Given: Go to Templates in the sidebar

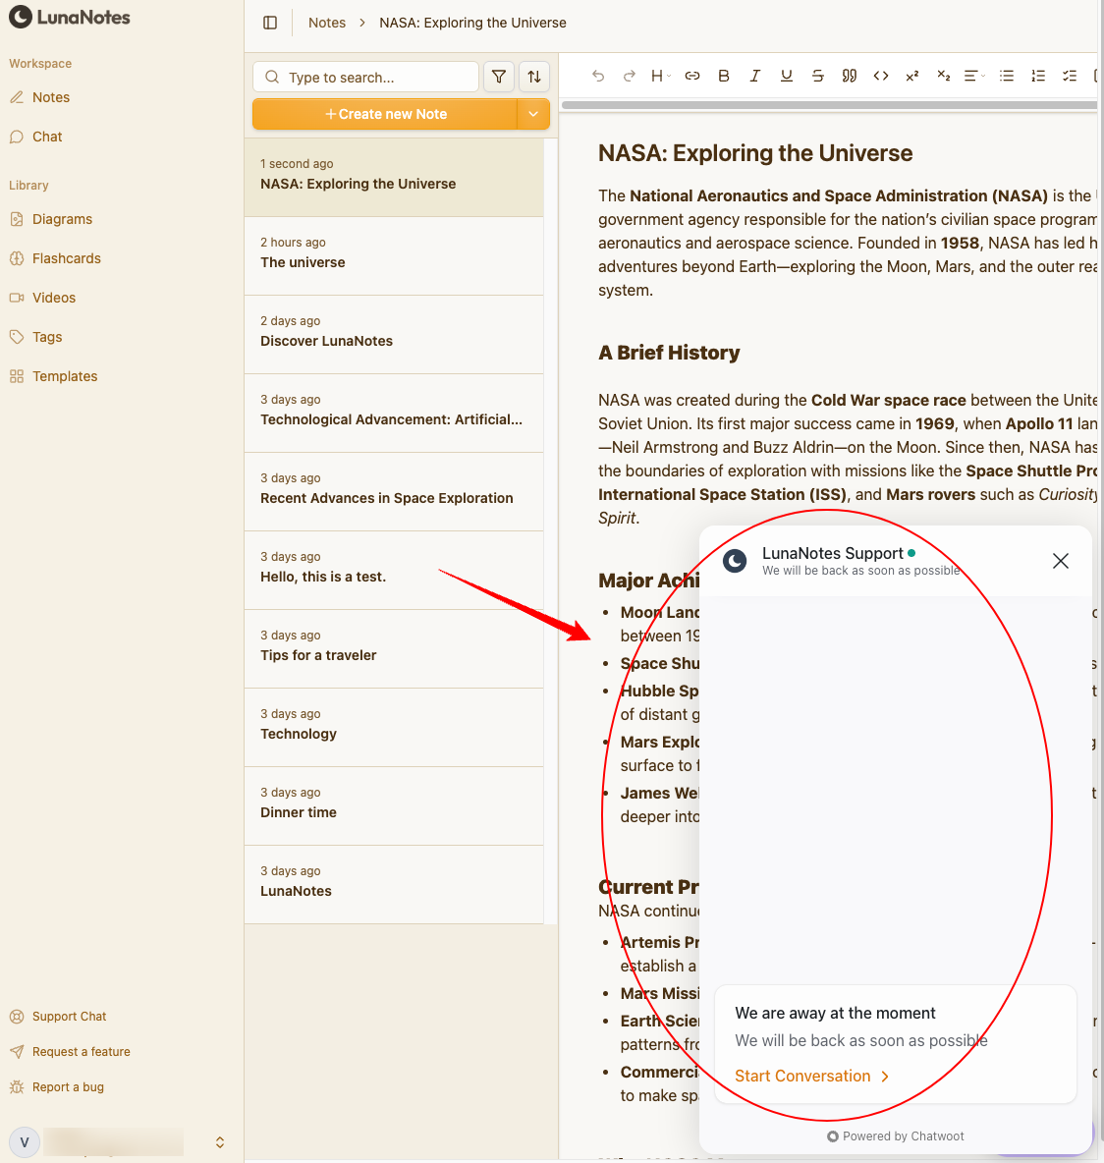Looking at the screenshot, I should (x=65, y=376).
